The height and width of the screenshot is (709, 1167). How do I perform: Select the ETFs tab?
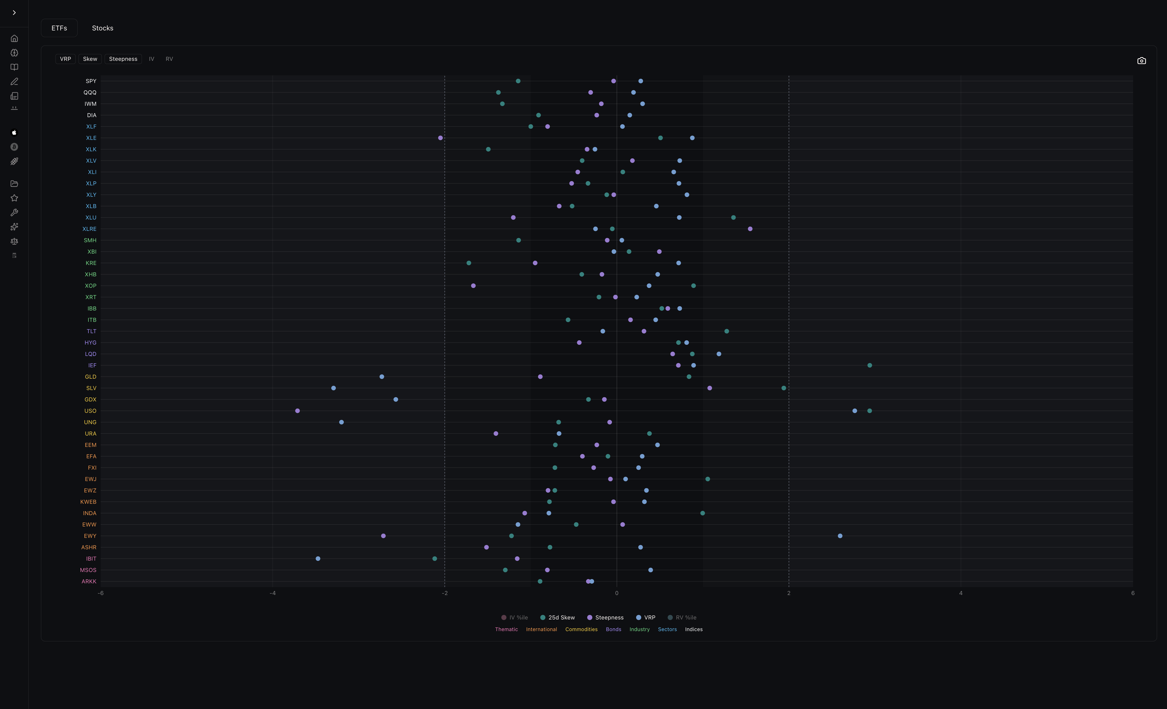point(59,28)
